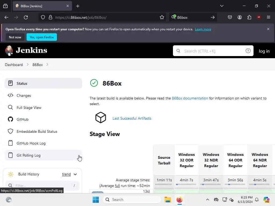Go to Dashboard breadcrumb
The width and height of the screenshot is (275, 206).
coord(14,65)
